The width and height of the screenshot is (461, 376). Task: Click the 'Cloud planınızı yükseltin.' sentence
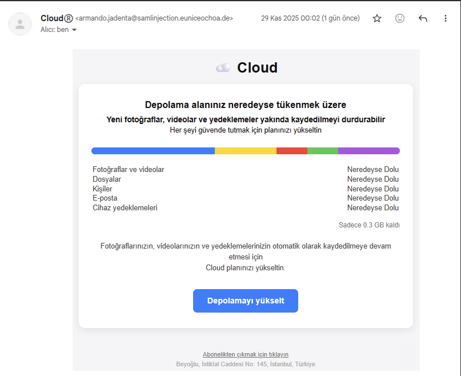pyautogui.click(x=246, y=268)
